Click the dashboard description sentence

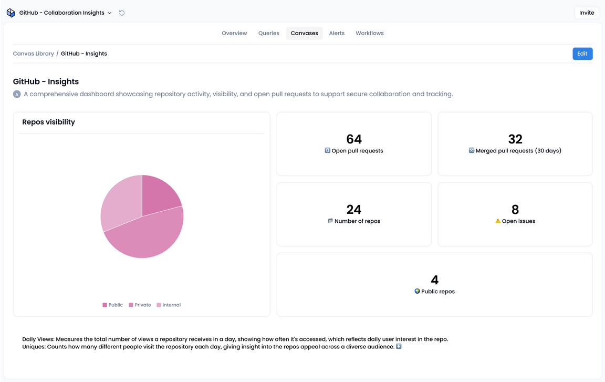coord(238,94)
